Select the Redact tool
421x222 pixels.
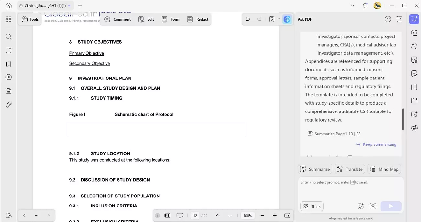[x=198, y=19]
